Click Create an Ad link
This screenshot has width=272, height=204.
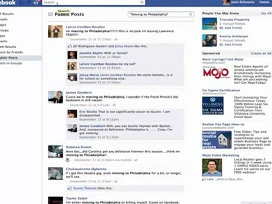click(x=261, y=54)
